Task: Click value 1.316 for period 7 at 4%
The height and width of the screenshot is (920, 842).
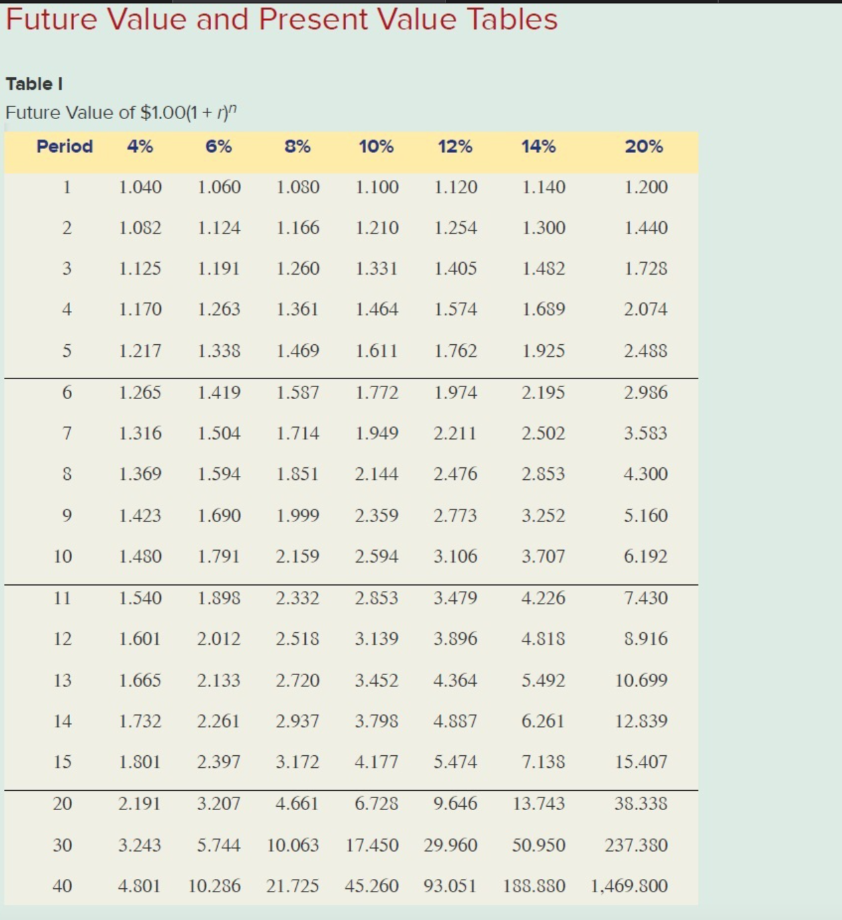Action: pos(140,434)
